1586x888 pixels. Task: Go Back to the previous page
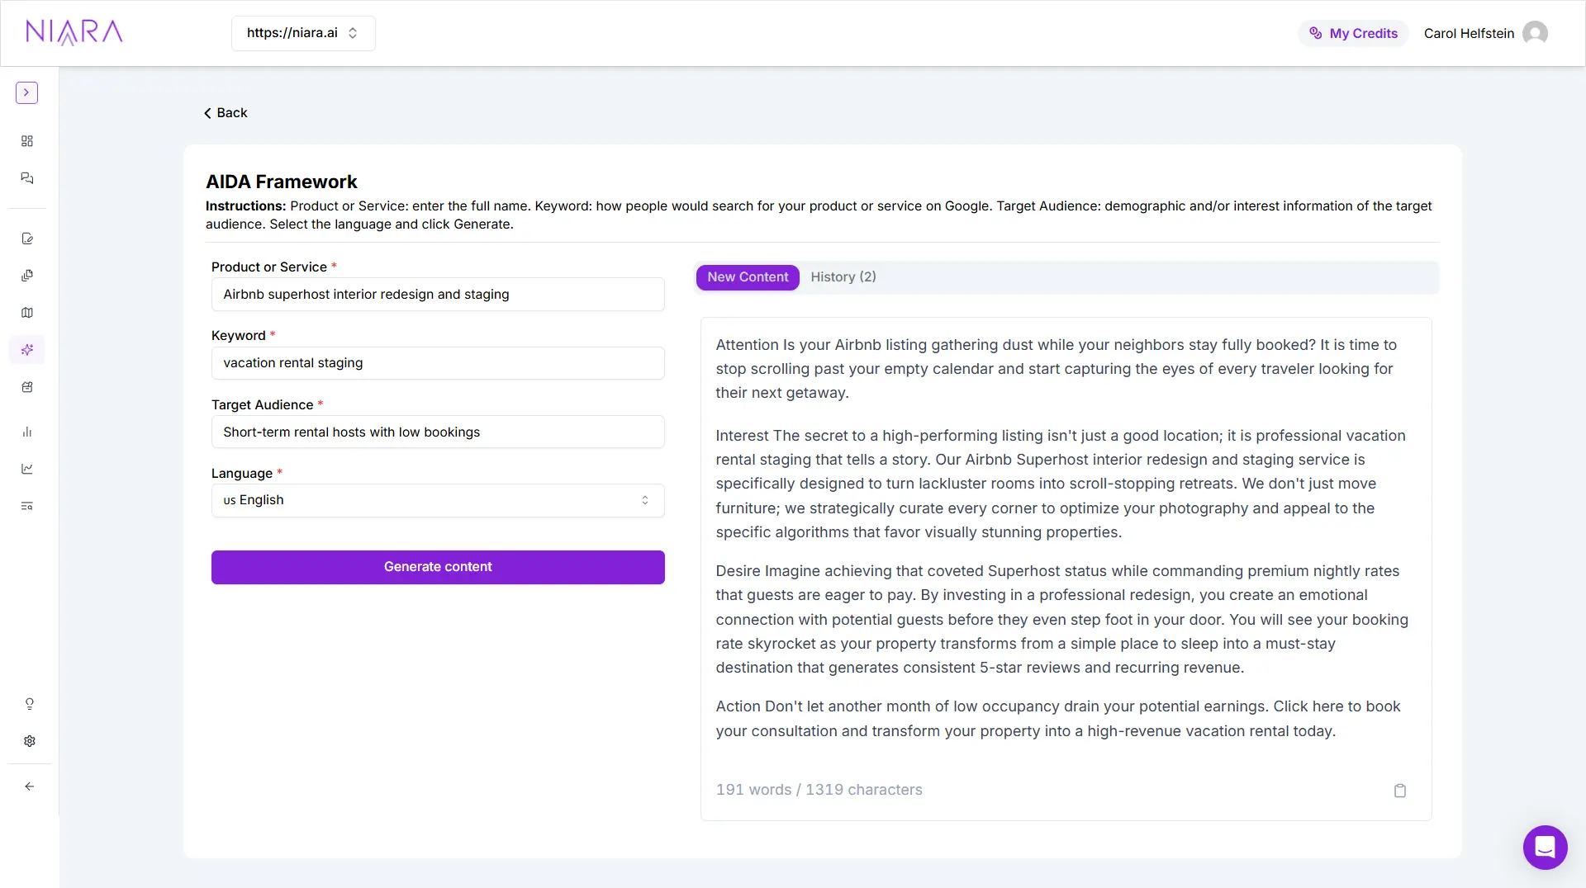coord(226,113)
